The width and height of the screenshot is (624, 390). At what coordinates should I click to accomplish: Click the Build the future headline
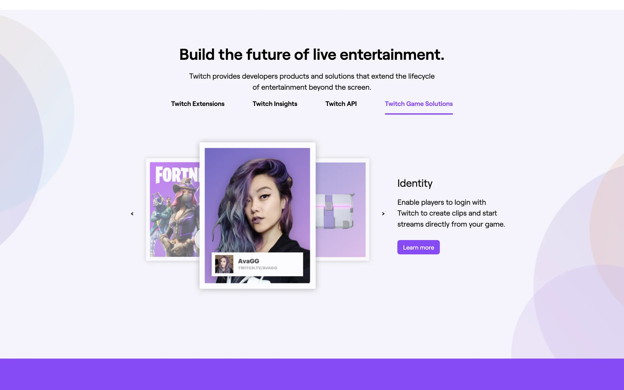tap(312, 54)
